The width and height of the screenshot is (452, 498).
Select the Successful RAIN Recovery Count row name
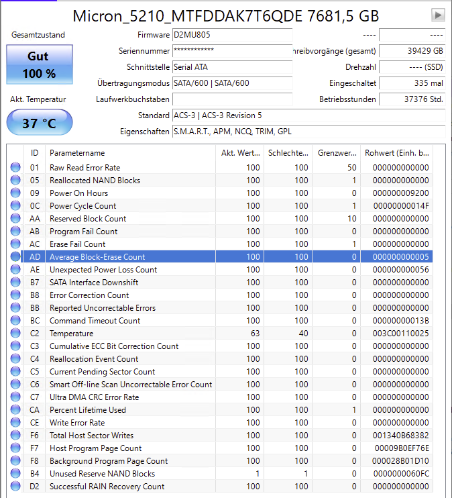tap(107, 487)
